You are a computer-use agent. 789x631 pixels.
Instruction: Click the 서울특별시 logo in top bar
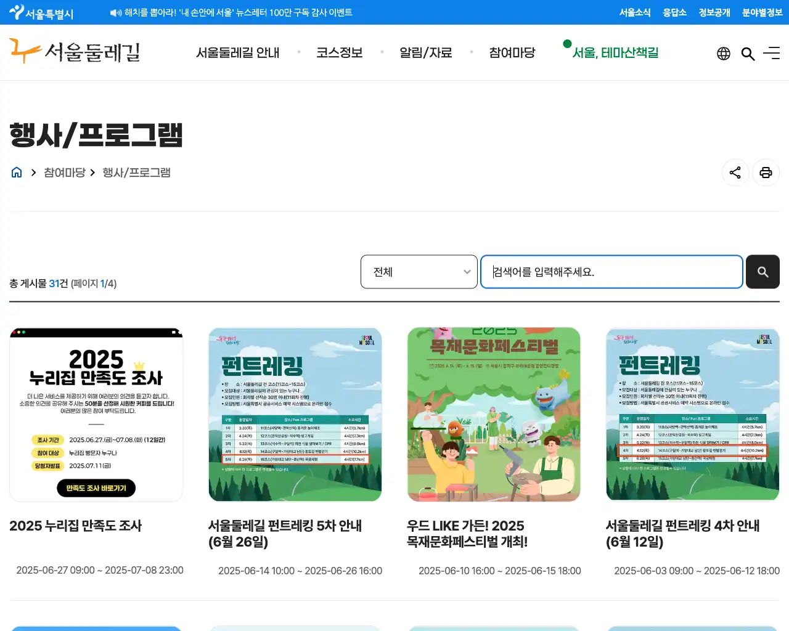tap(41, 12)
